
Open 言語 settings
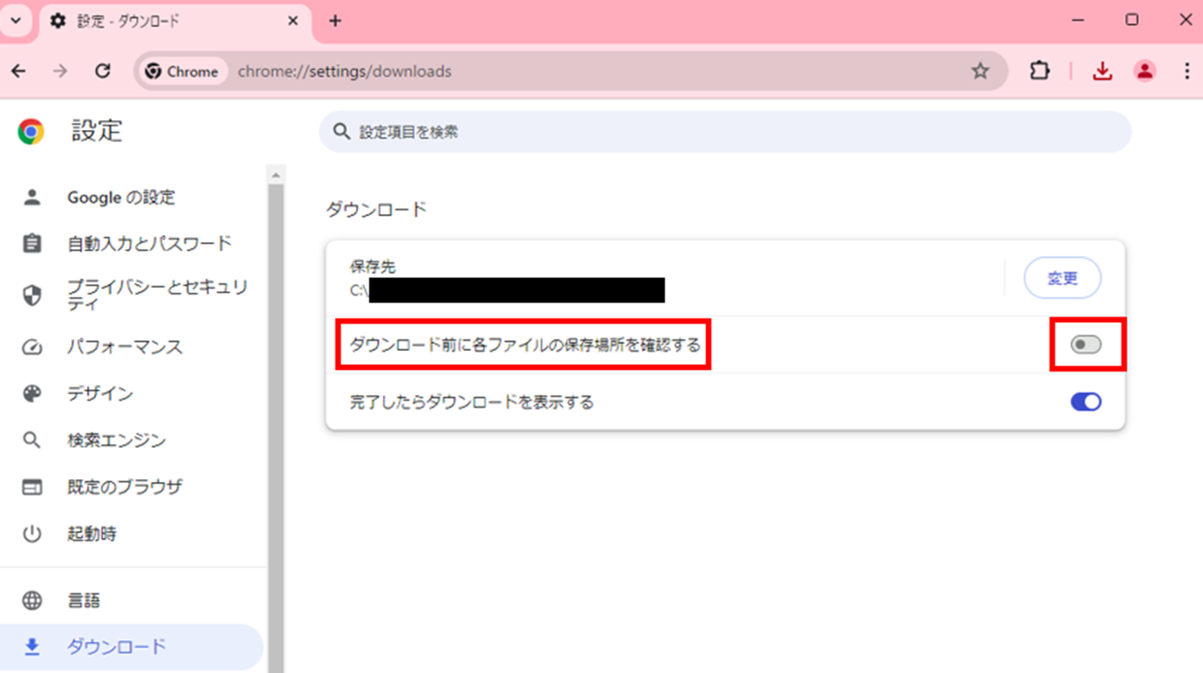[x=83, y=600]
